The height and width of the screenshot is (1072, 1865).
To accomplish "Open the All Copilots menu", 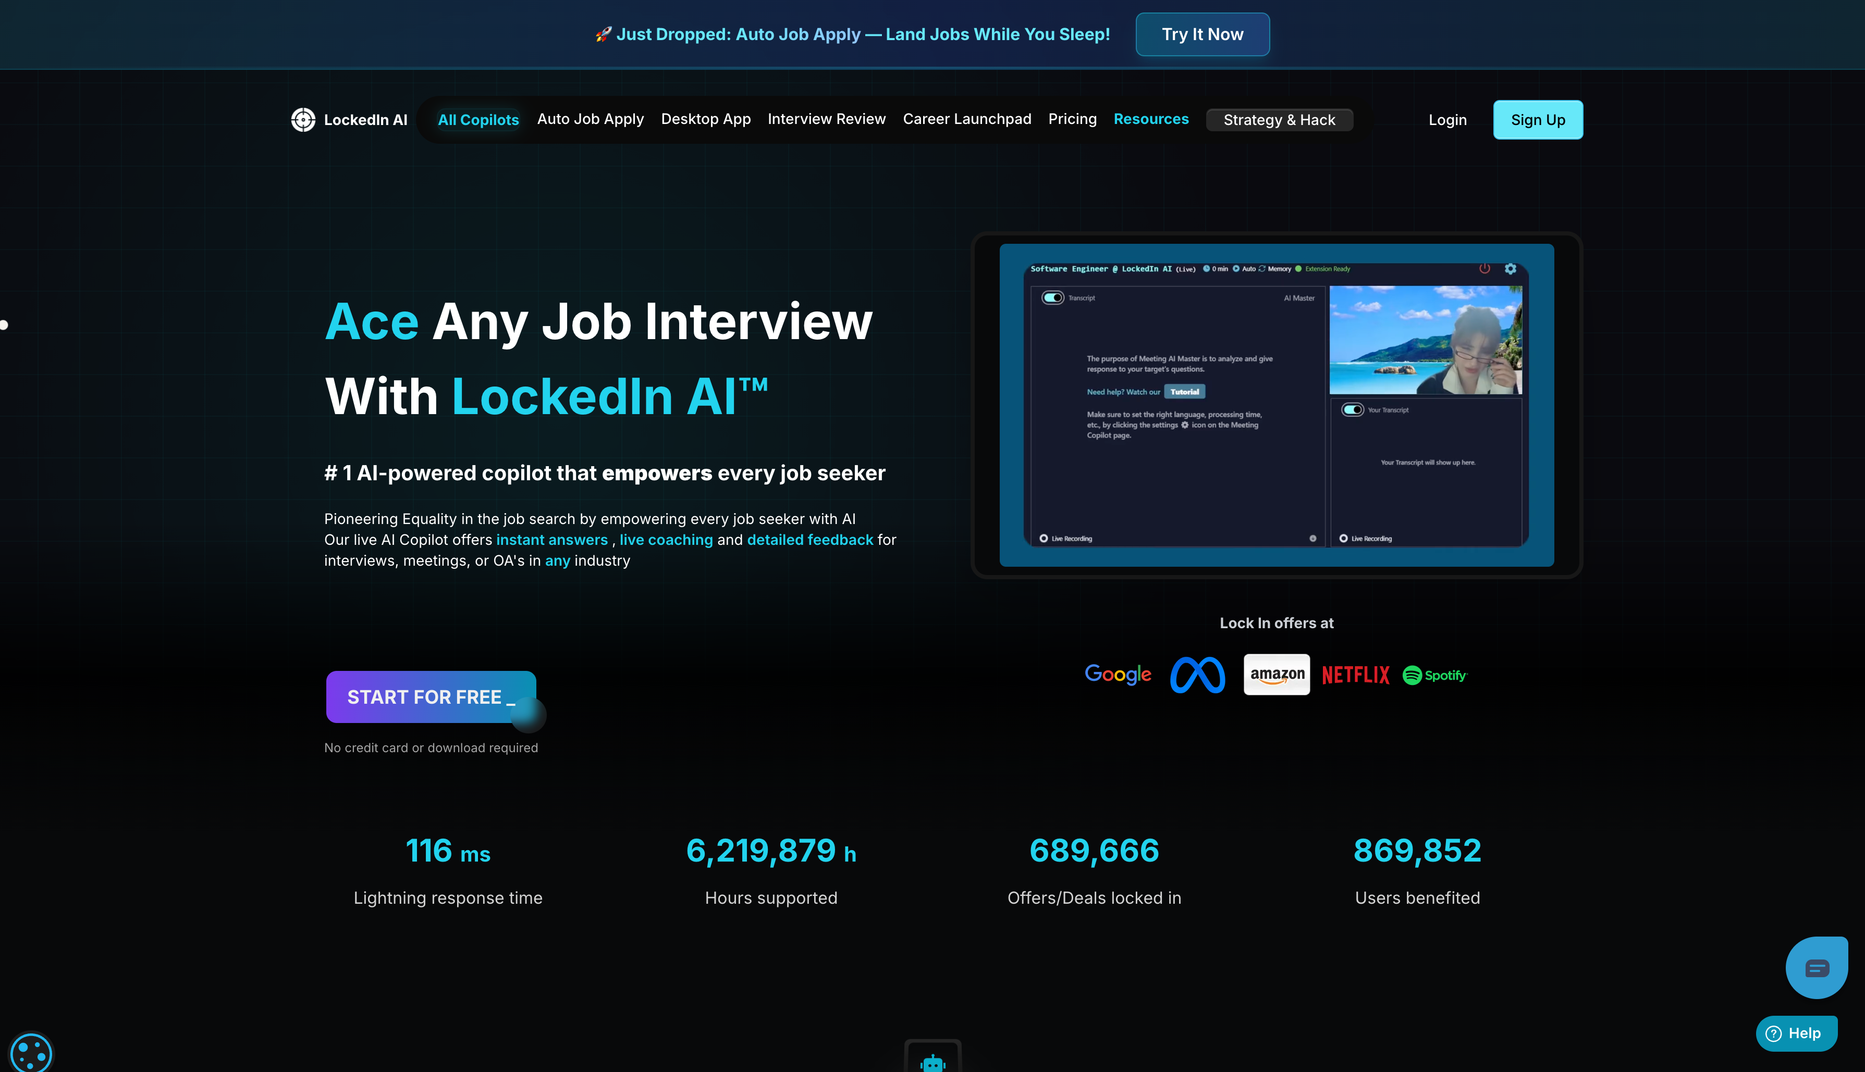I will pyautogui.click(x=478, y=120).
